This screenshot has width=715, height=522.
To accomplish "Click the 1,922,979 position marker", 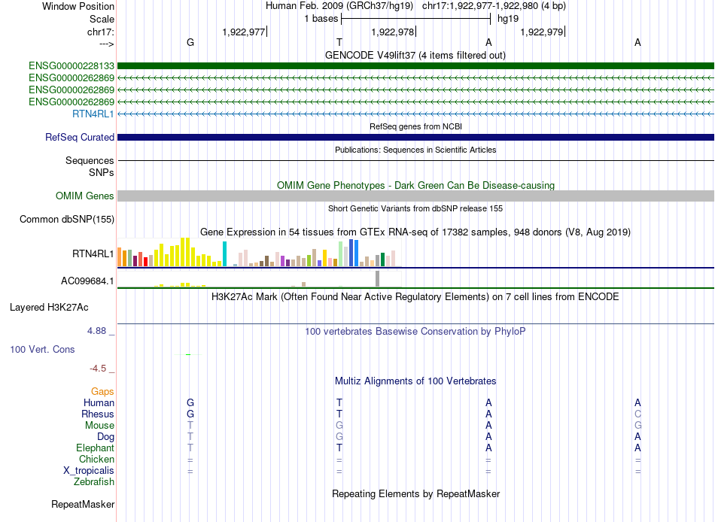I will (543, 32).
